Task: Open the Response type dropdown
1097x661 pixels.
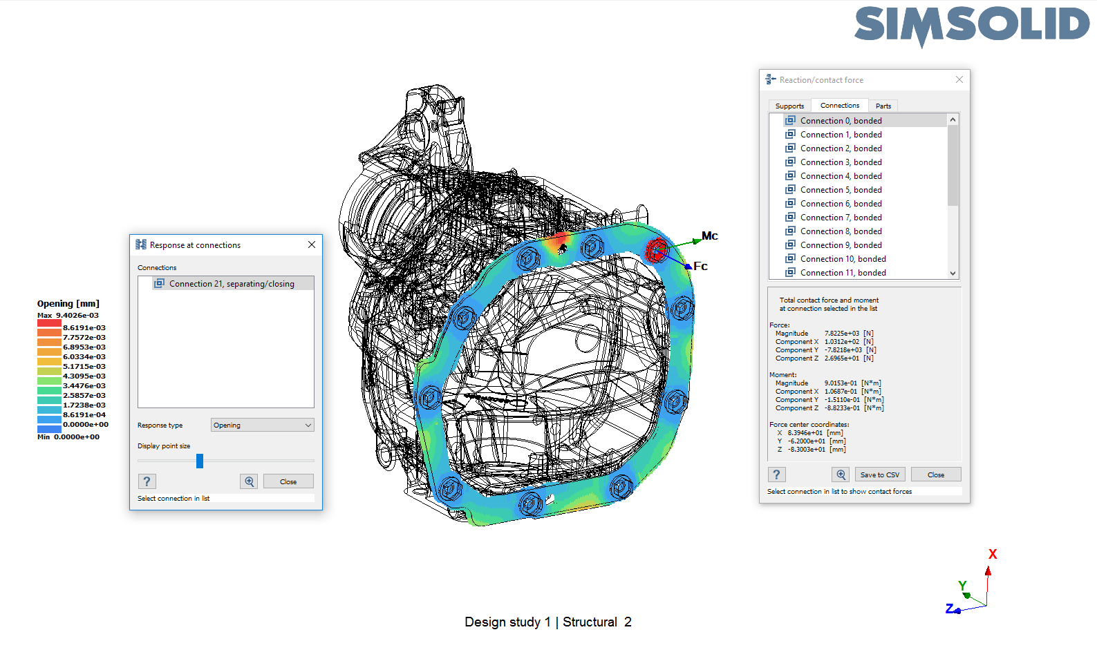Action: tap(262, 425)
